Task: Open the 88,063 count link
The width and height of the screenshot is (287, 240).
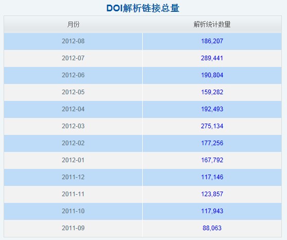Action: [x=212, y=228]
